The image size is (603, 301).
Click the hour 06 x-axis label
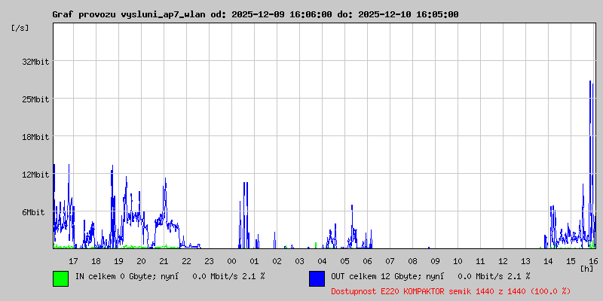(x=367, y=261)
